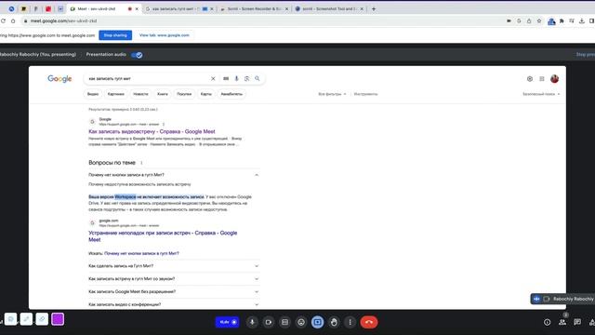Screen dimensions: 595x335
Task: Toggle the microphone in Meet toolbar
Action: click(x=252, y=322)
